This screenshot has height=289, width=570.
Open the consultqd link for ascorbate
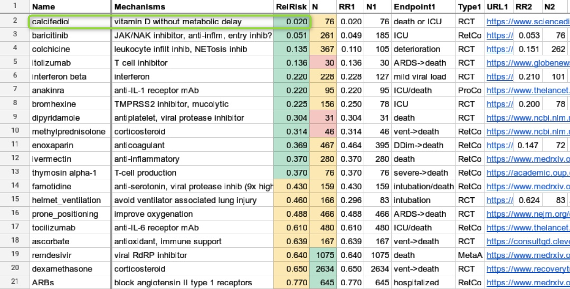click(x=528, y=241)
